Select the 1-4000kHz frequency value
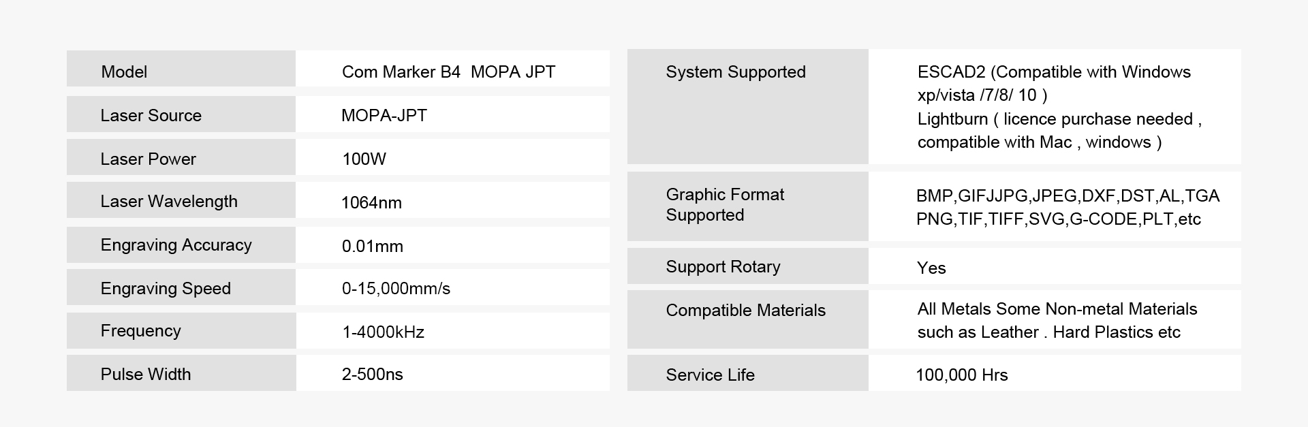This screenshot has width=1308, height=427. click(383, 332)
